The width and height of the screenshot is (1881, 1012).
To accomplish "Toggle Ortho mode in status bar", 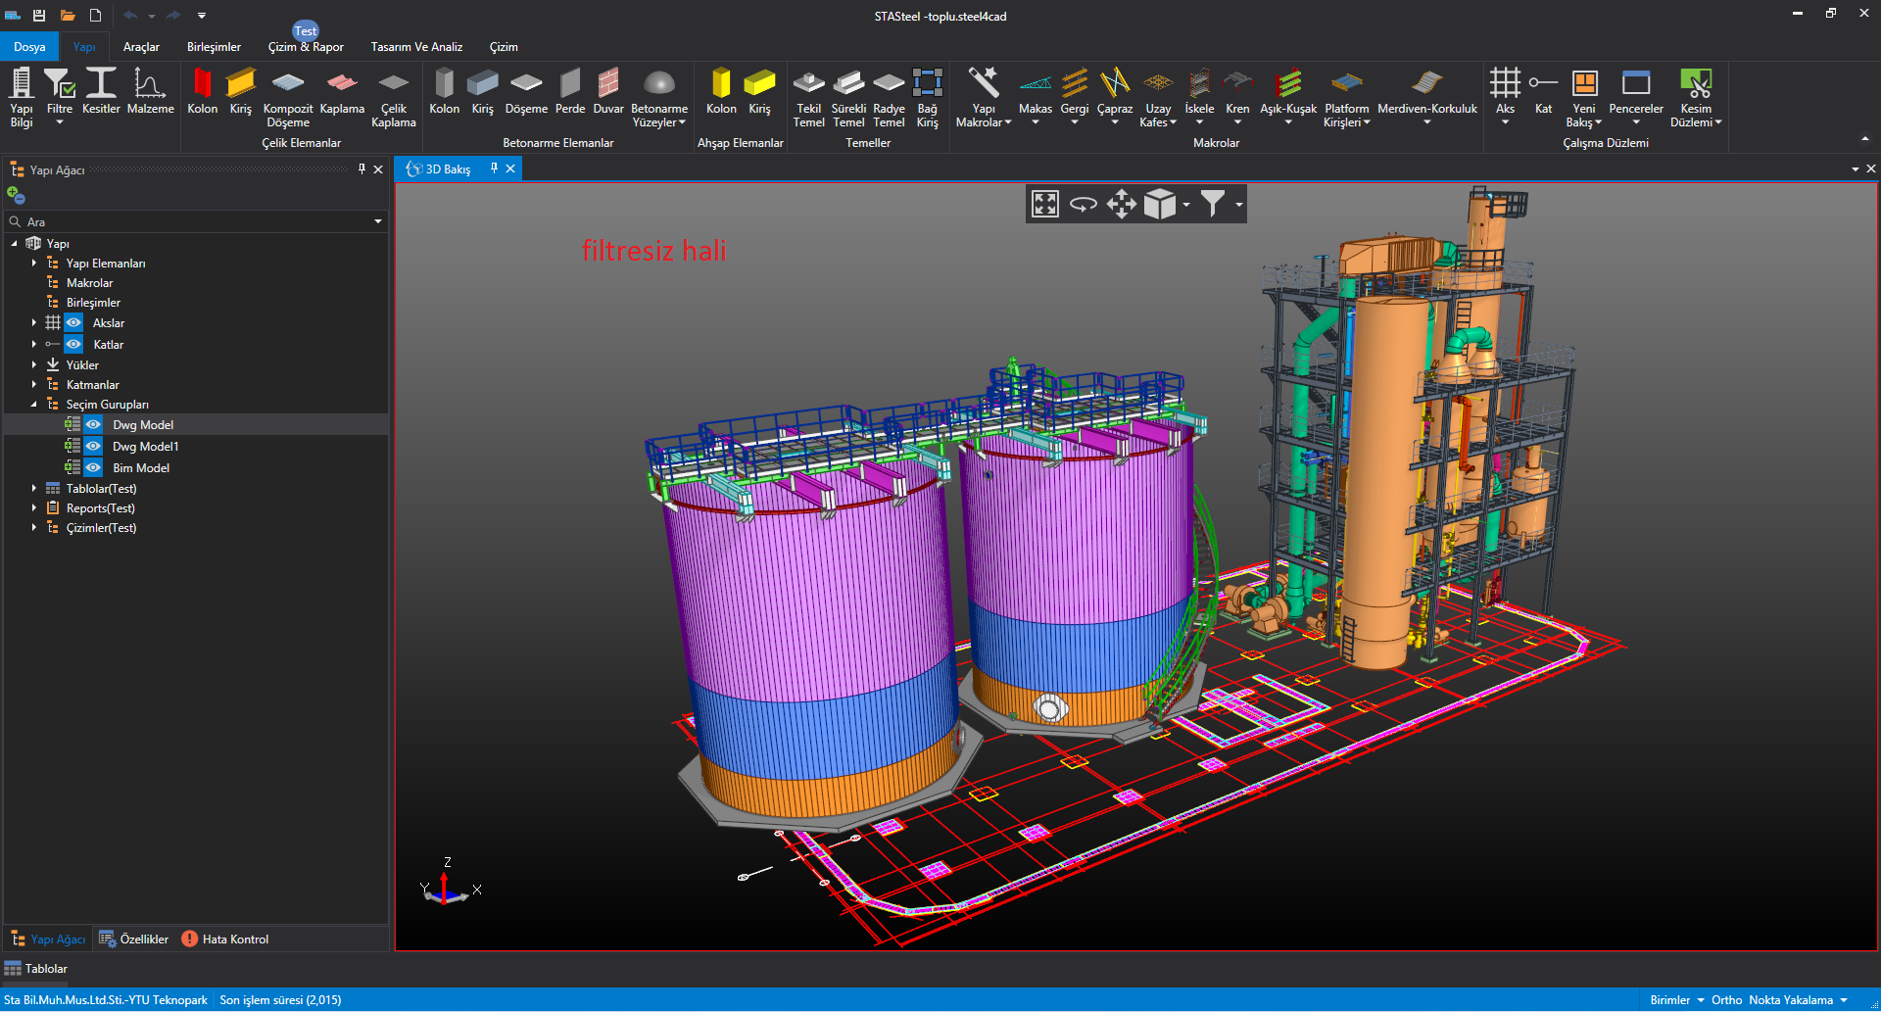I will pos(1726,1000).
